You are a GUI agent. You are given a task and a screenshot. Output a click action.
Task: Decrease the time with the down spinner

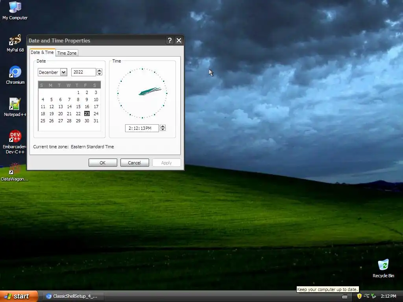click(163, 130)
